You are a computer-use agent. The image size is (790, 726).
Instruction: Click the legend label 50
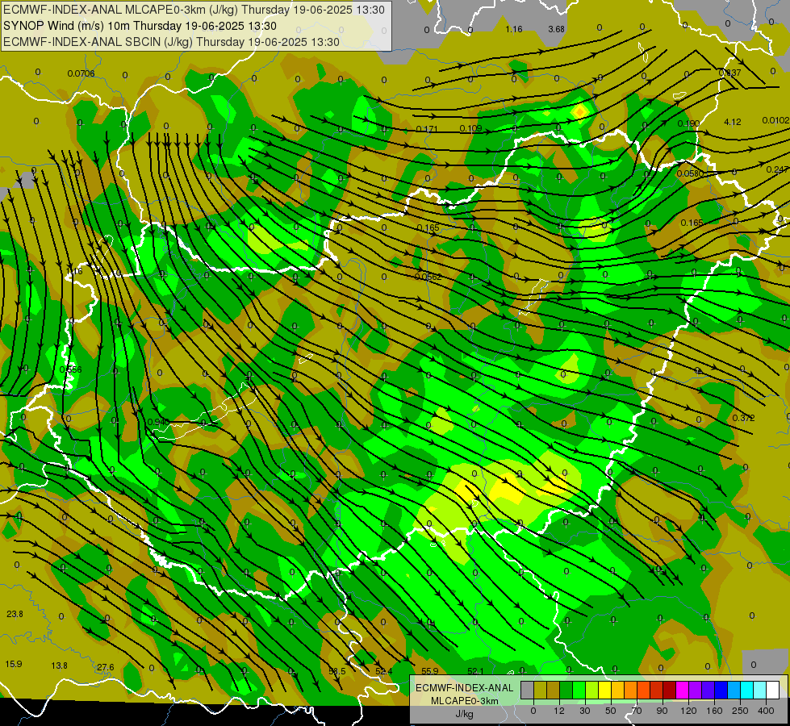click(611, 711)
